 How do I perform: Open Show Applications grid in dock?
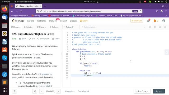pos(4,90)
